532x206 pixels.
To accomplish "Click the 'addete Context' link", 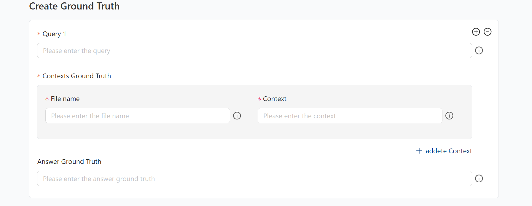I will (x=449, y=151).
